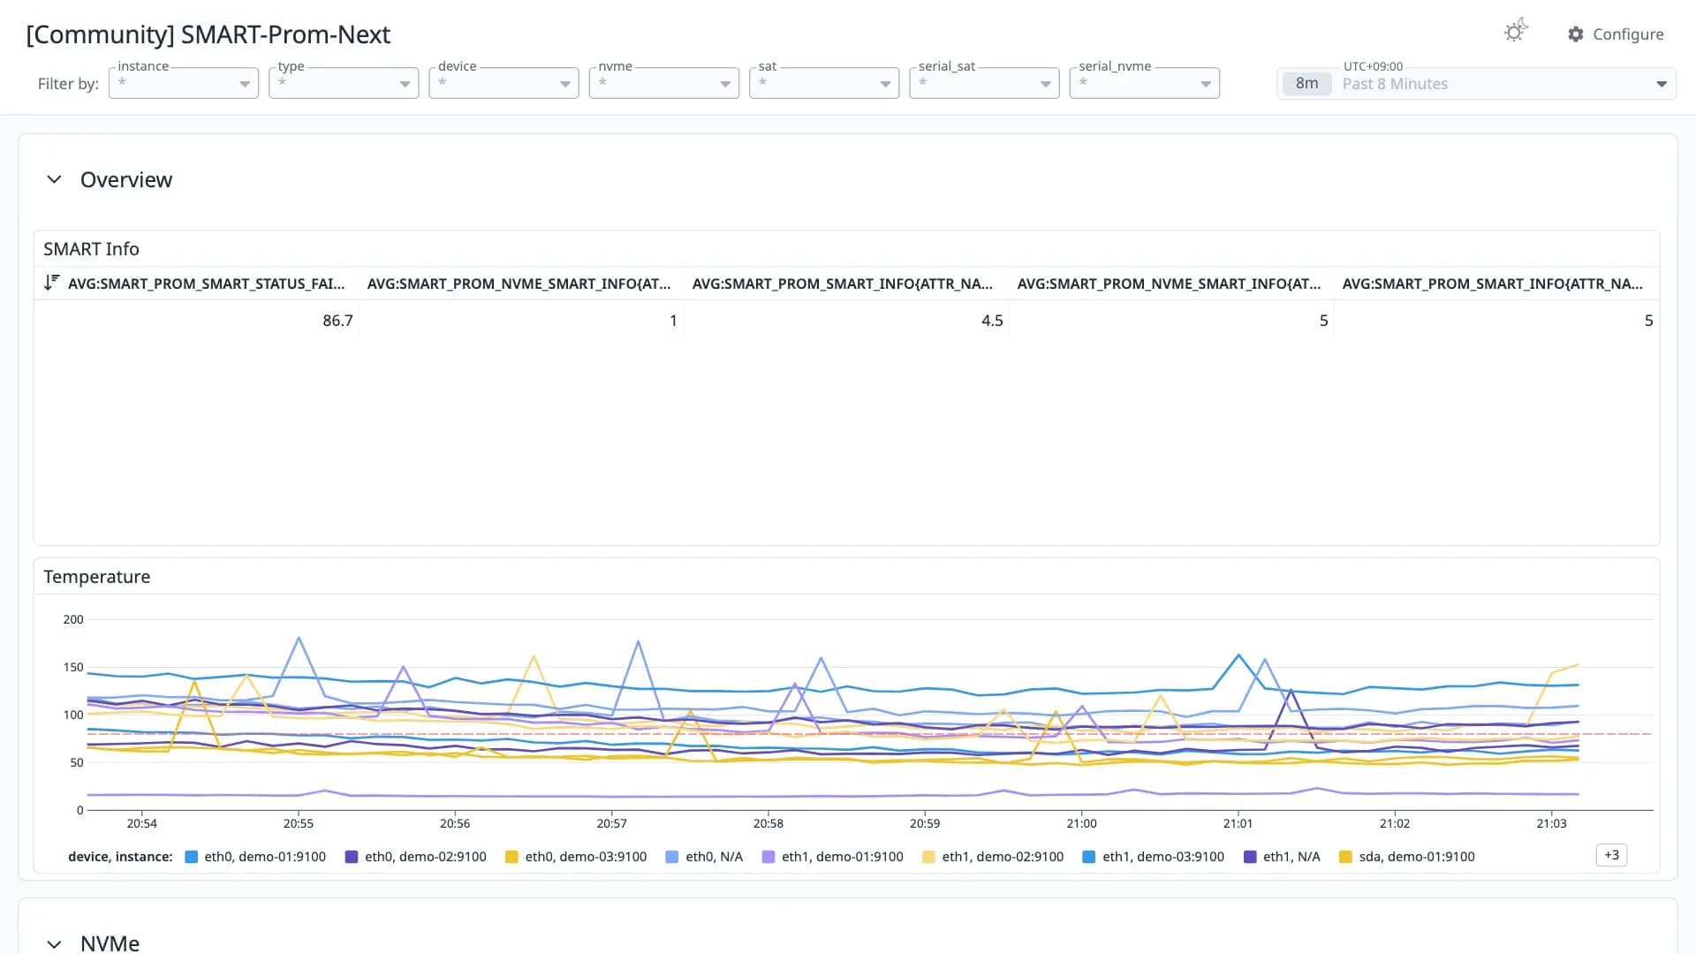Select the 86.7 table cell
1696x954 pixels.
click(x=196, y=321)
